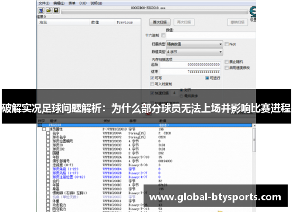Select the 惯用脚 (右脚0 左脚1) row label
This screenshot has width=293, height=212.
70,193
